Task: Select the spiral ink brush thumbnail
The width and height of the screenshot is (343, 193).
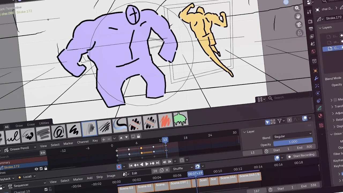Action: [59, 132]
